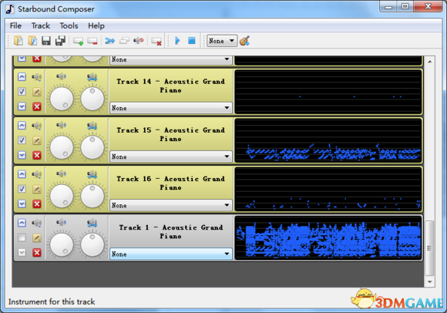Open the toolbar None instrument dropdown
Viewport: 447px width, 313px height.
[222, 41]
